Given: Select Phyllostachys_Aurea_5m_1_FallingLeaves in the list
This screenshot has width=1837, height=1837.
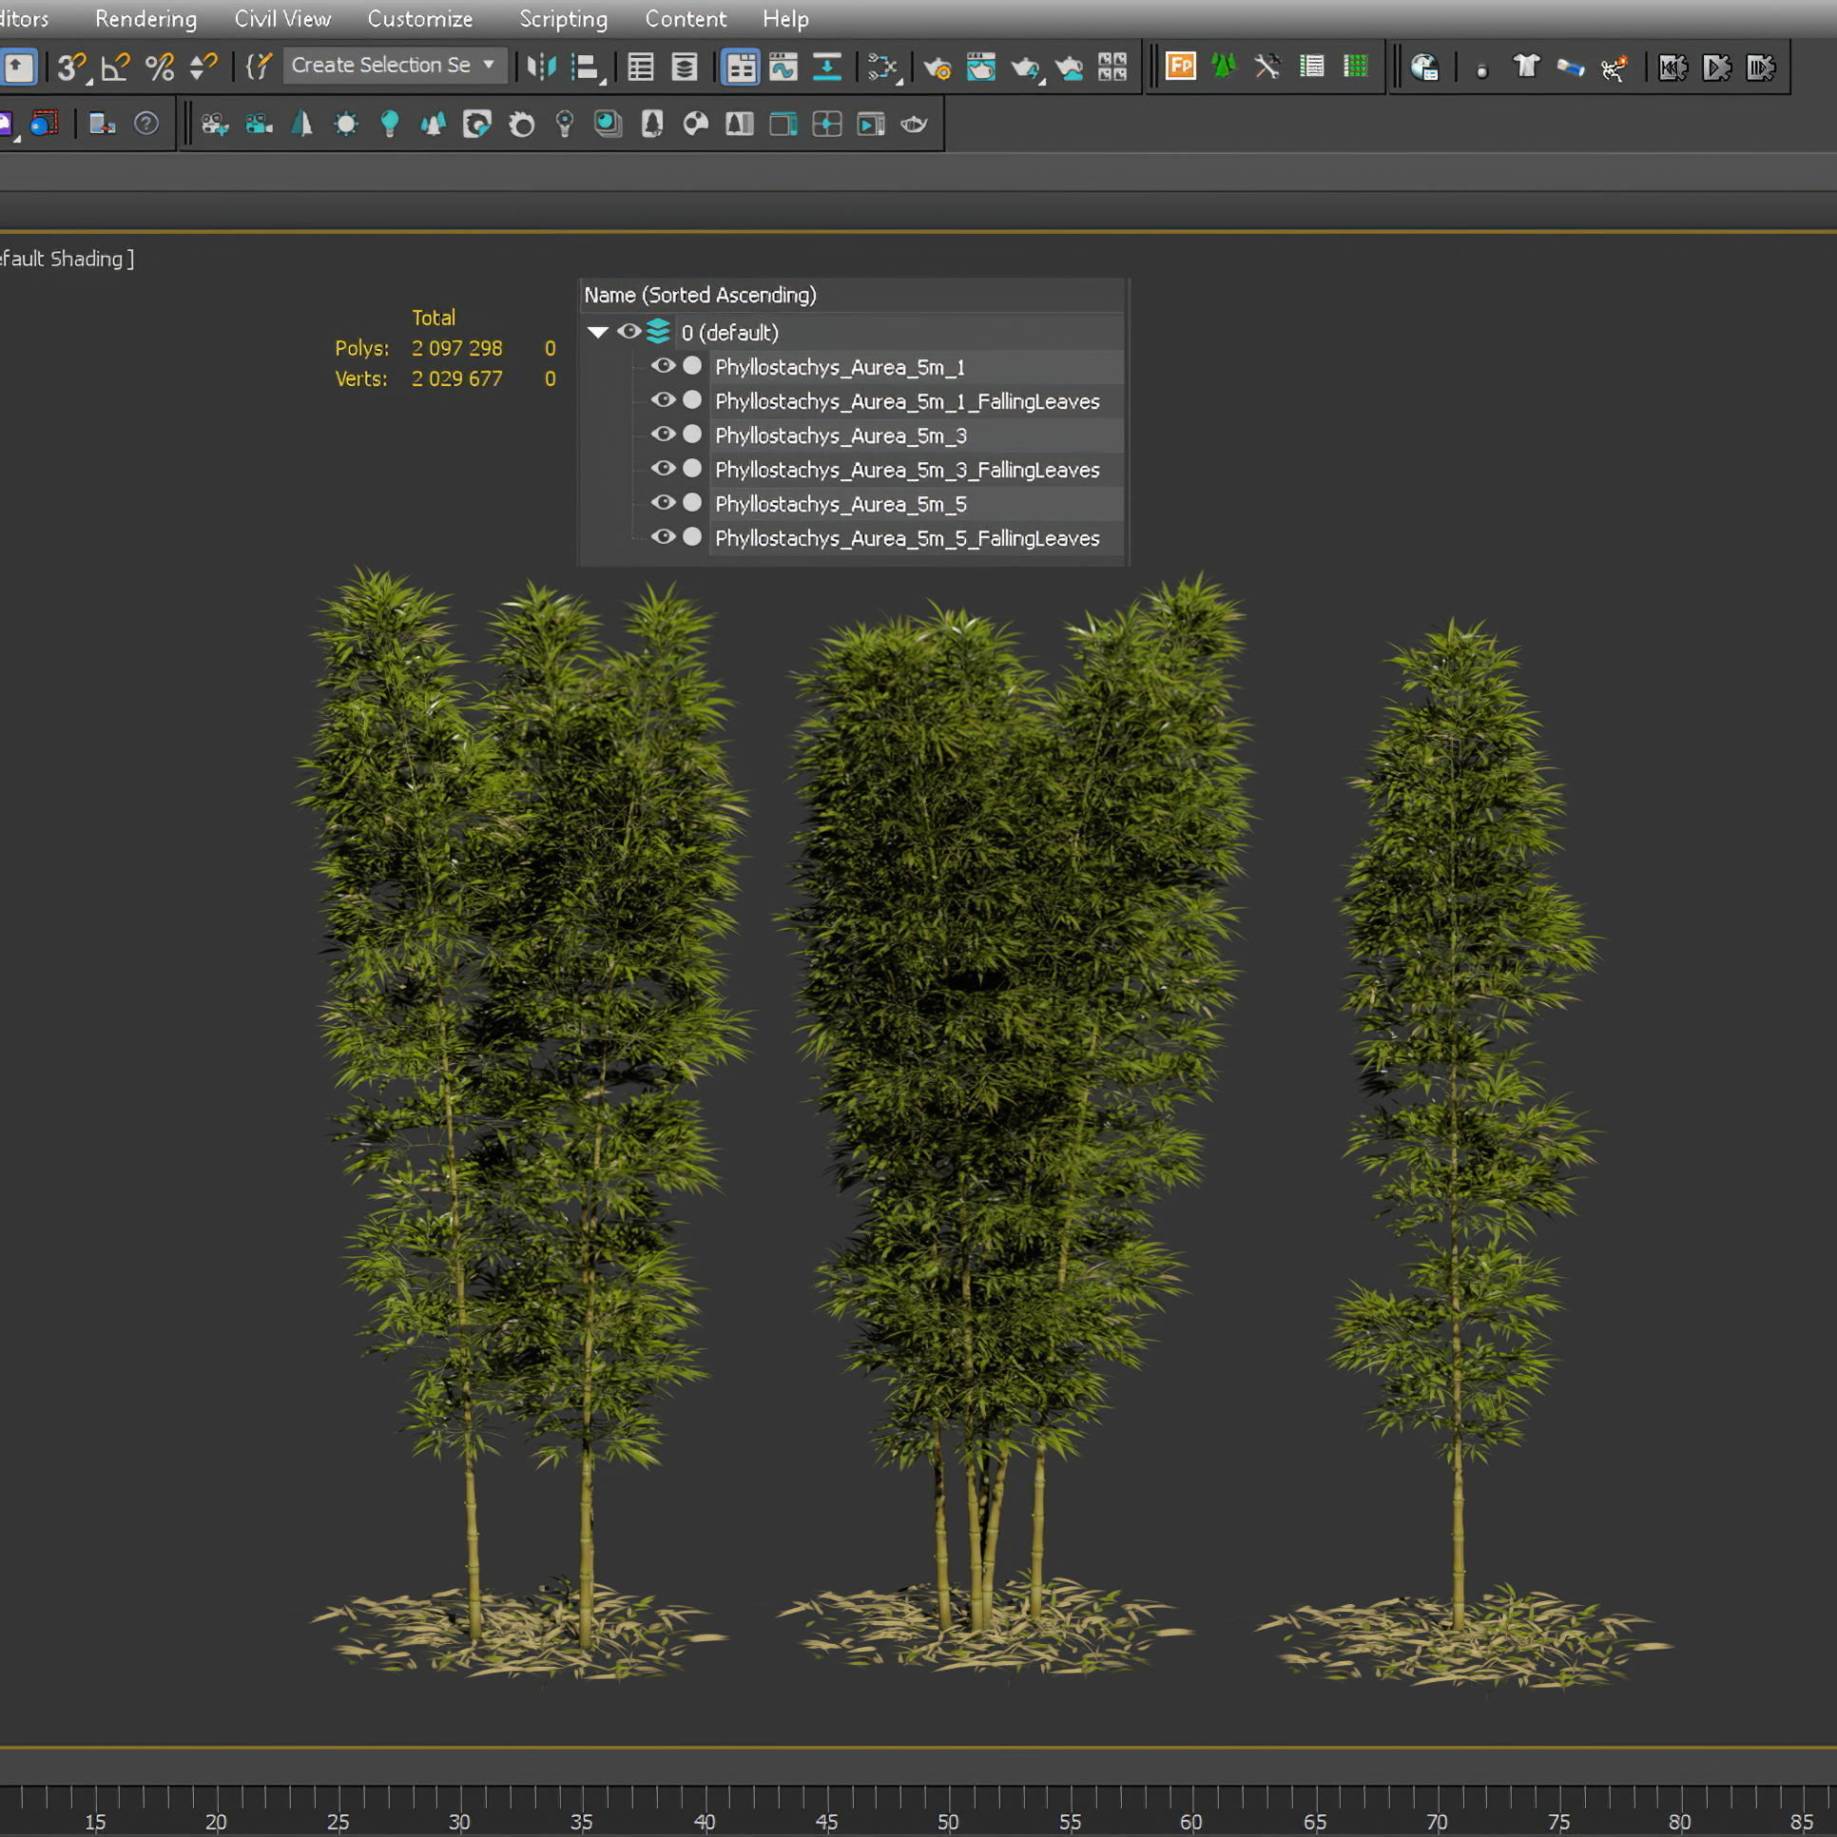Looking at the screenshot, I should pyautogui.click(x=917, y=401).
